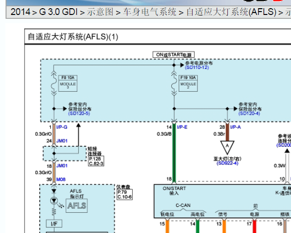
Task: Select the I/P-G connector label
Action: [62, 127]
